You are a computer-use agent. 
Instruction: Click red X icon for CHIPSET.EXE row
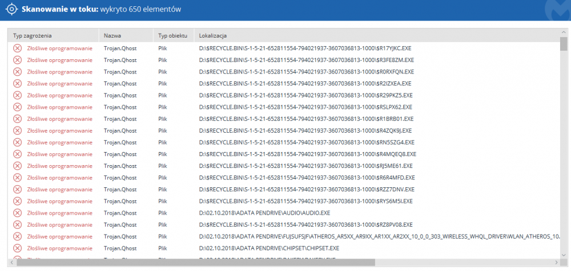17,248
